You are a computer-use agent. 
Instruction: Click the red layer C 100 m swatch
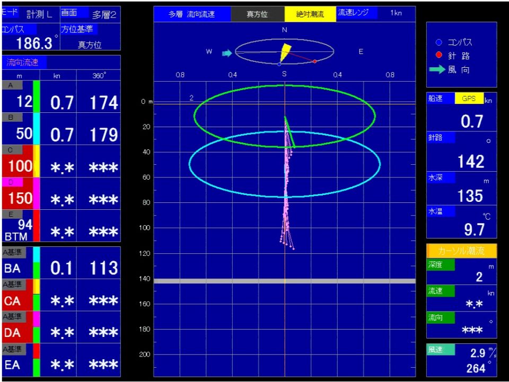coord(17,166)
